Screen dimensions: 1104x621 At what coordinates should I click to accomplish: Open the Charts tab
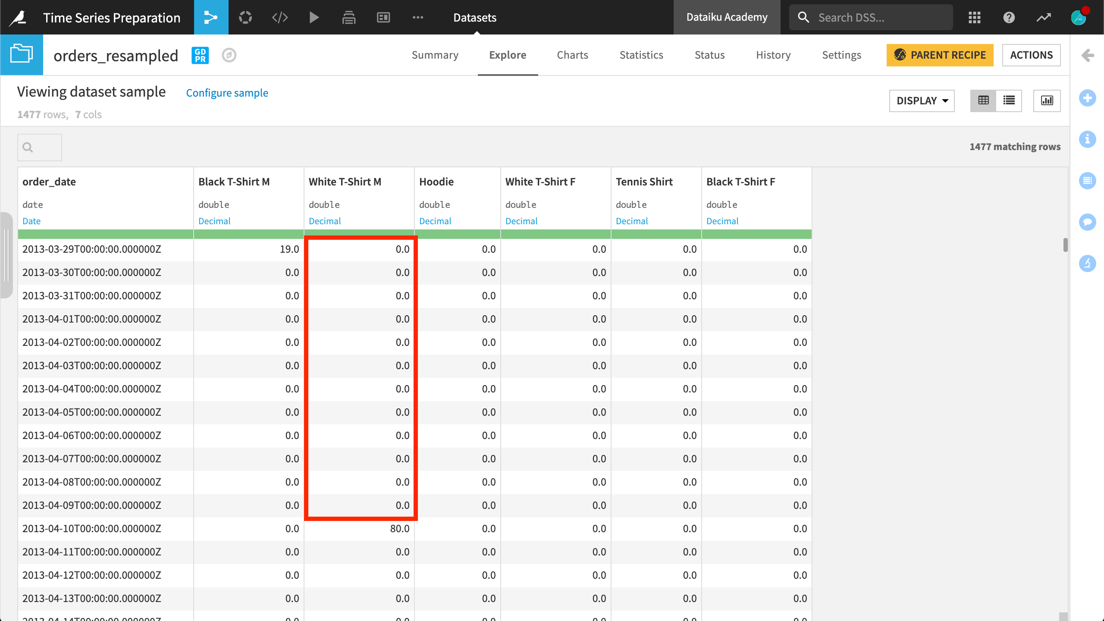(x=572, y=55)
